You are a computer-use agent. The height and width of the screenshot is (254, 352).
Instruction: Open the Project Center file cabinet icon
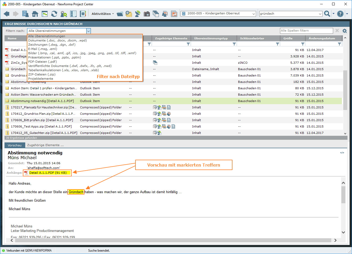click(25, 14)
